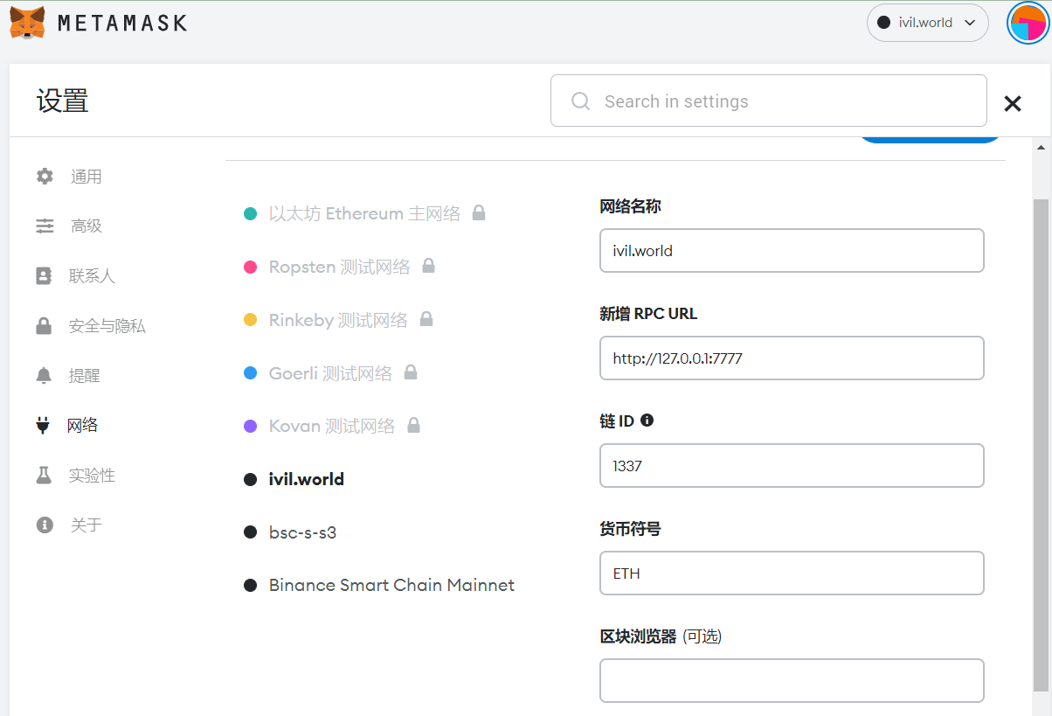Click the sliders icon beside 高级

coord(45,226)
